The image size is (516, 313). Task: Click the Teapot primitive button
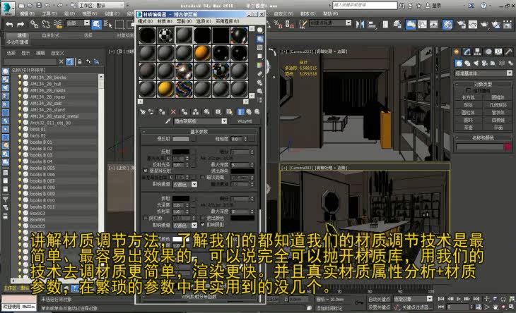pos(468,128)
